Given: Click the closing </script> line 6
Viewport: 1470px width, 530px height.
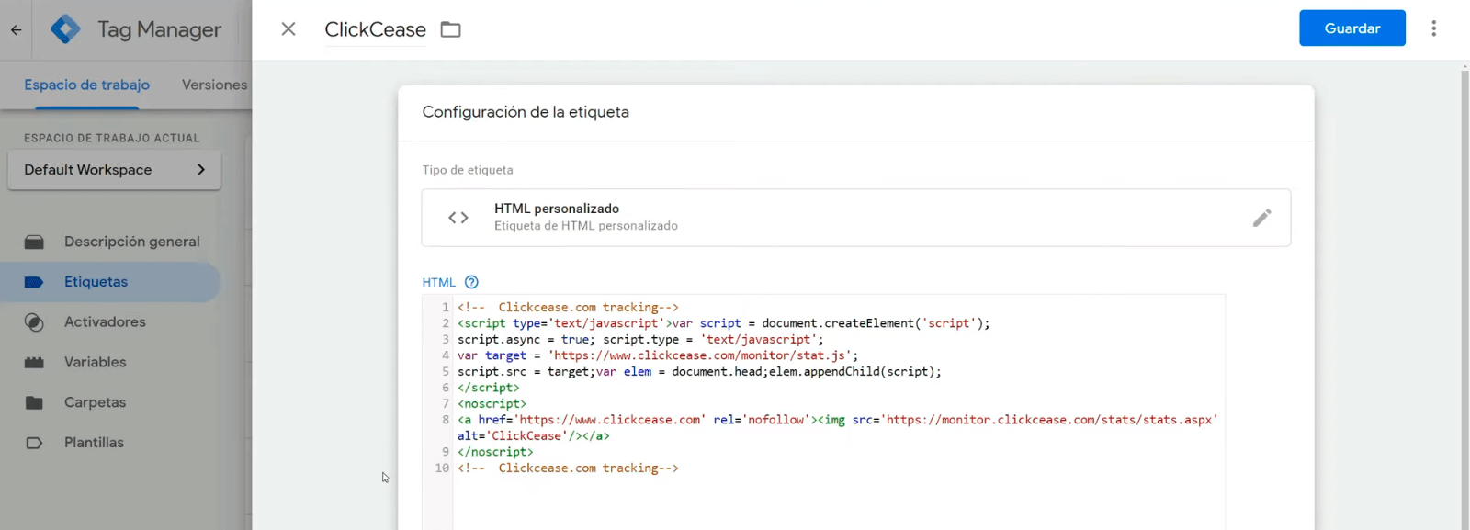Looking at the screenshot, I should pyautogui.click(x=488, y=388).
